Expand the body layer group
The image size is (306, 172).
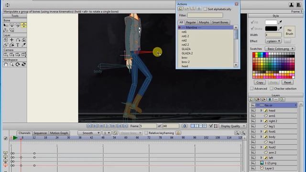pos(262,137)
